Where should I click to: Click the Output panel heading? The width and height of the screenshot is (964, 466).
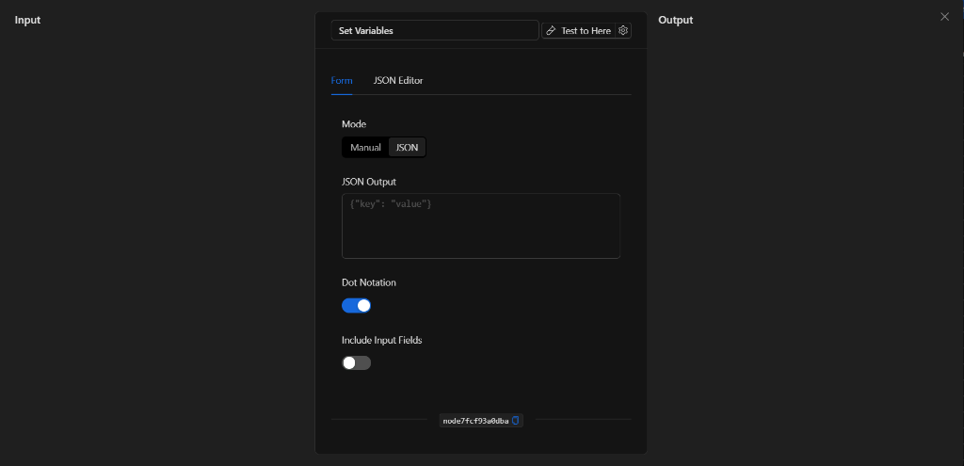(x=675, y=20)
